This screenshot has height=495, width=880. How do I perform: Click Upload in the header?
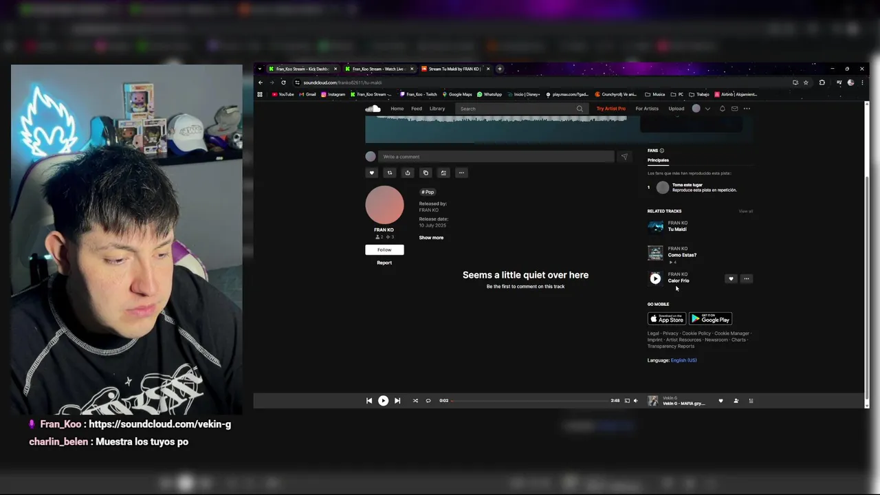pos(676,109)
